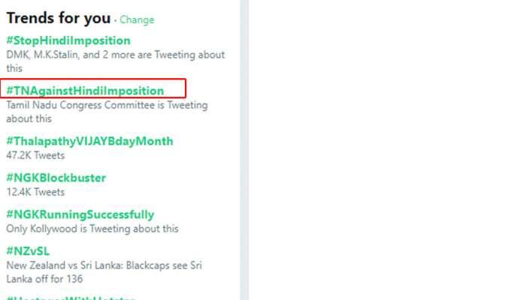Open the #ThalapathyVIJAYBdayMonth trend
Image resolution: width=526 pixels, height=300 pixels.
[89, 141]
